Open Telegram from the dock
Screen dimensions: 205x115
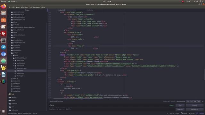(4, 47)
